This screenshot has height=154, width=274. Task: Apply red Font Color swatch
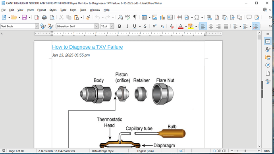(x=181, y=26)
